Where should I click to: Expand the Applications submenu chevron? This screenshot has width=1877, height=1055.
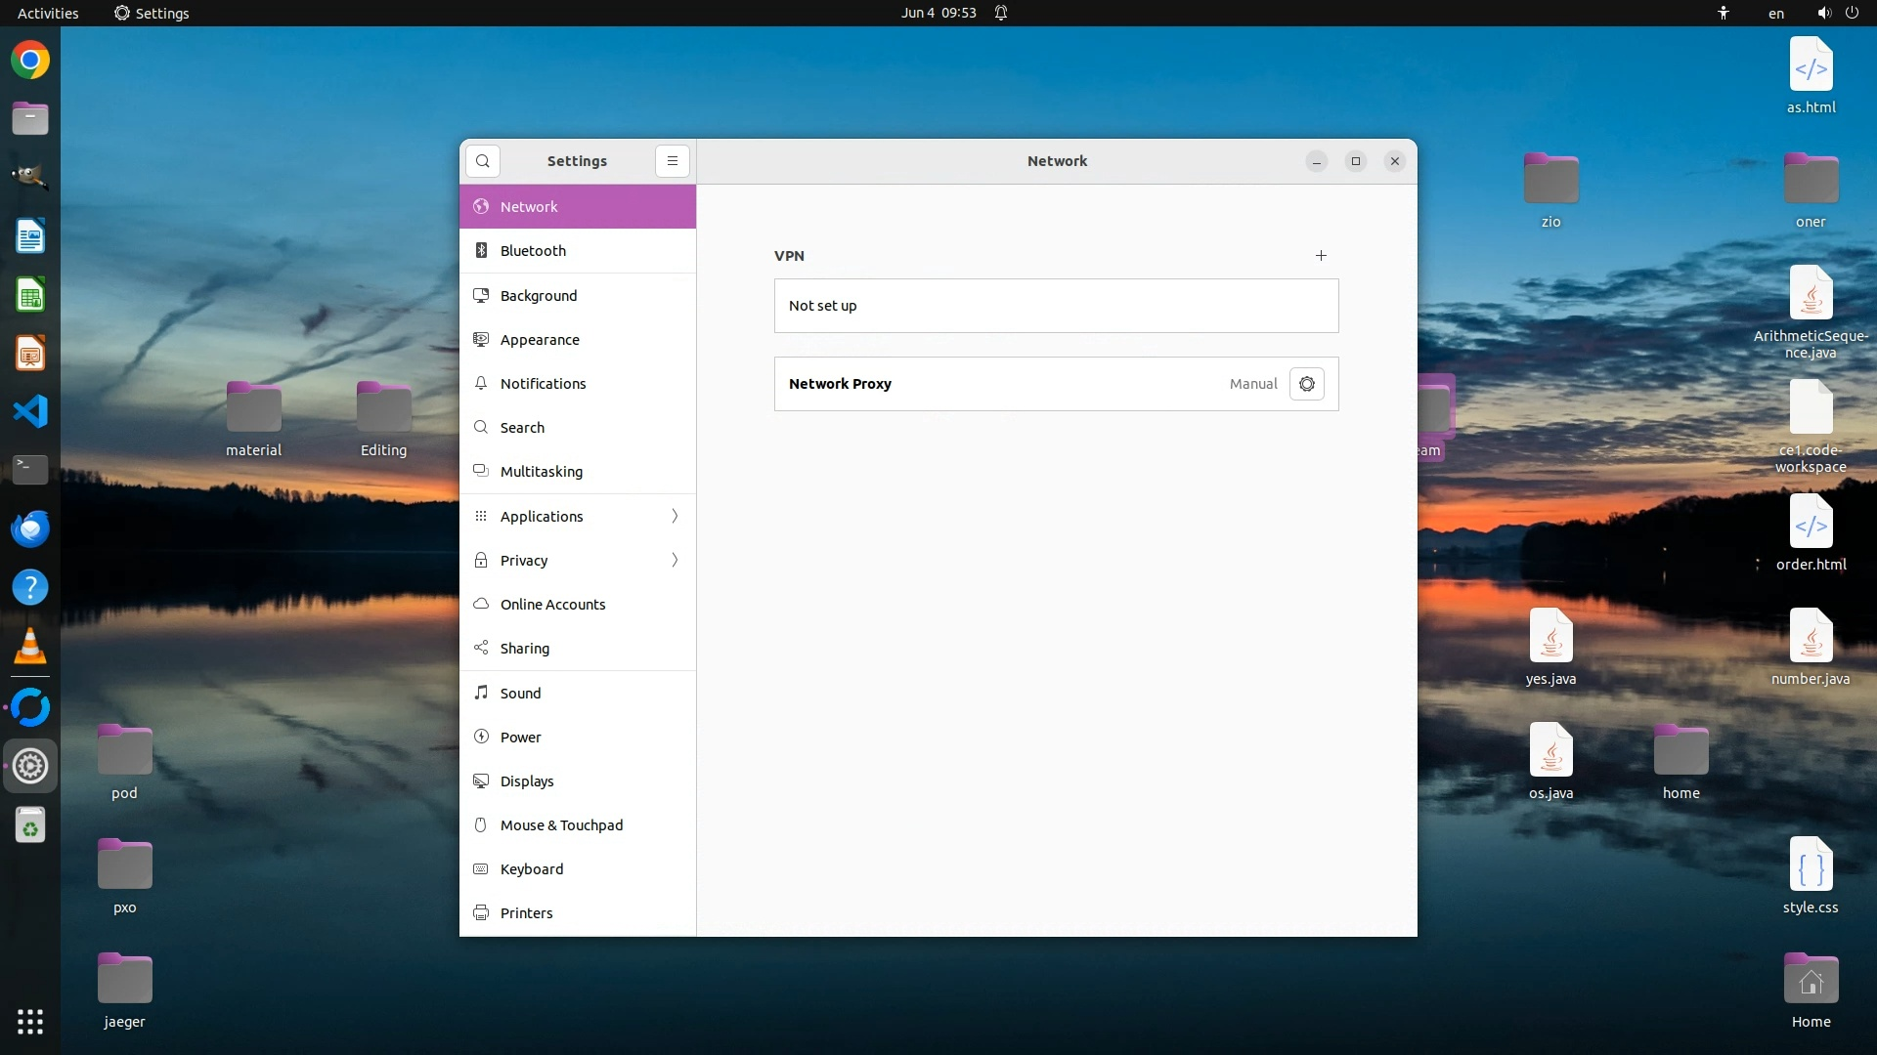(675, 516)
